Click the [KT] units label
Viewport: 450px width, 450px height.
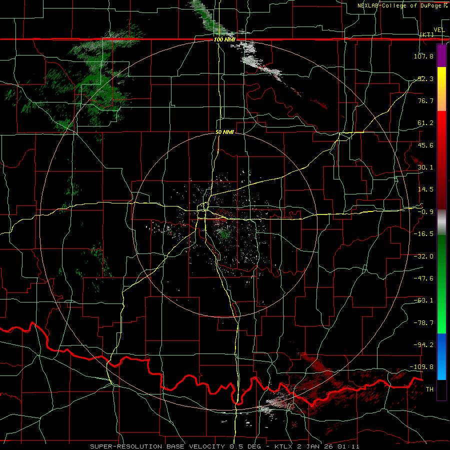click(426, 34)
